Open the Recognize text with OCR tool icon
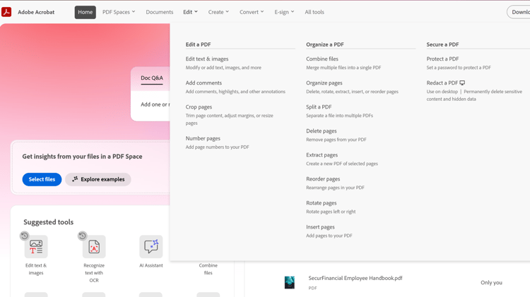The height and width of the screenshot is (297, 530). point(94,247)
